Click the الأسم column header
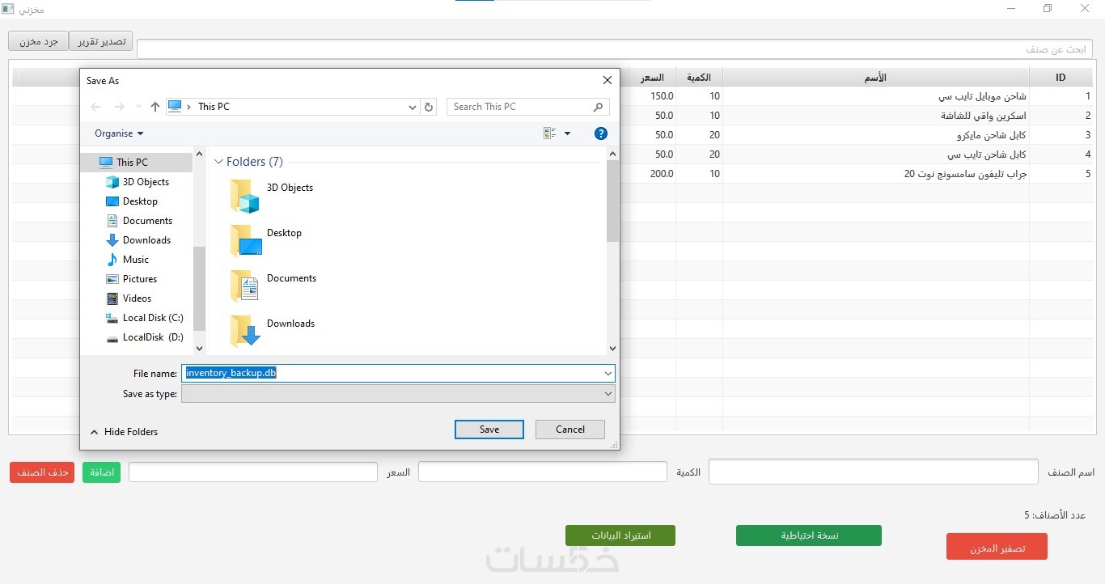Screen dimensions: 1105x584 [x=875, y=78]
